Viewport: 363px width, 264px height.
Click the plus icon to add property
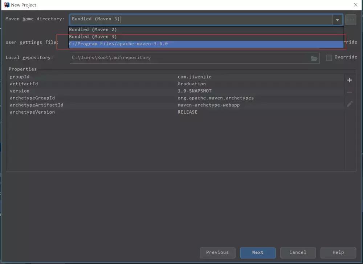(350, 80)
